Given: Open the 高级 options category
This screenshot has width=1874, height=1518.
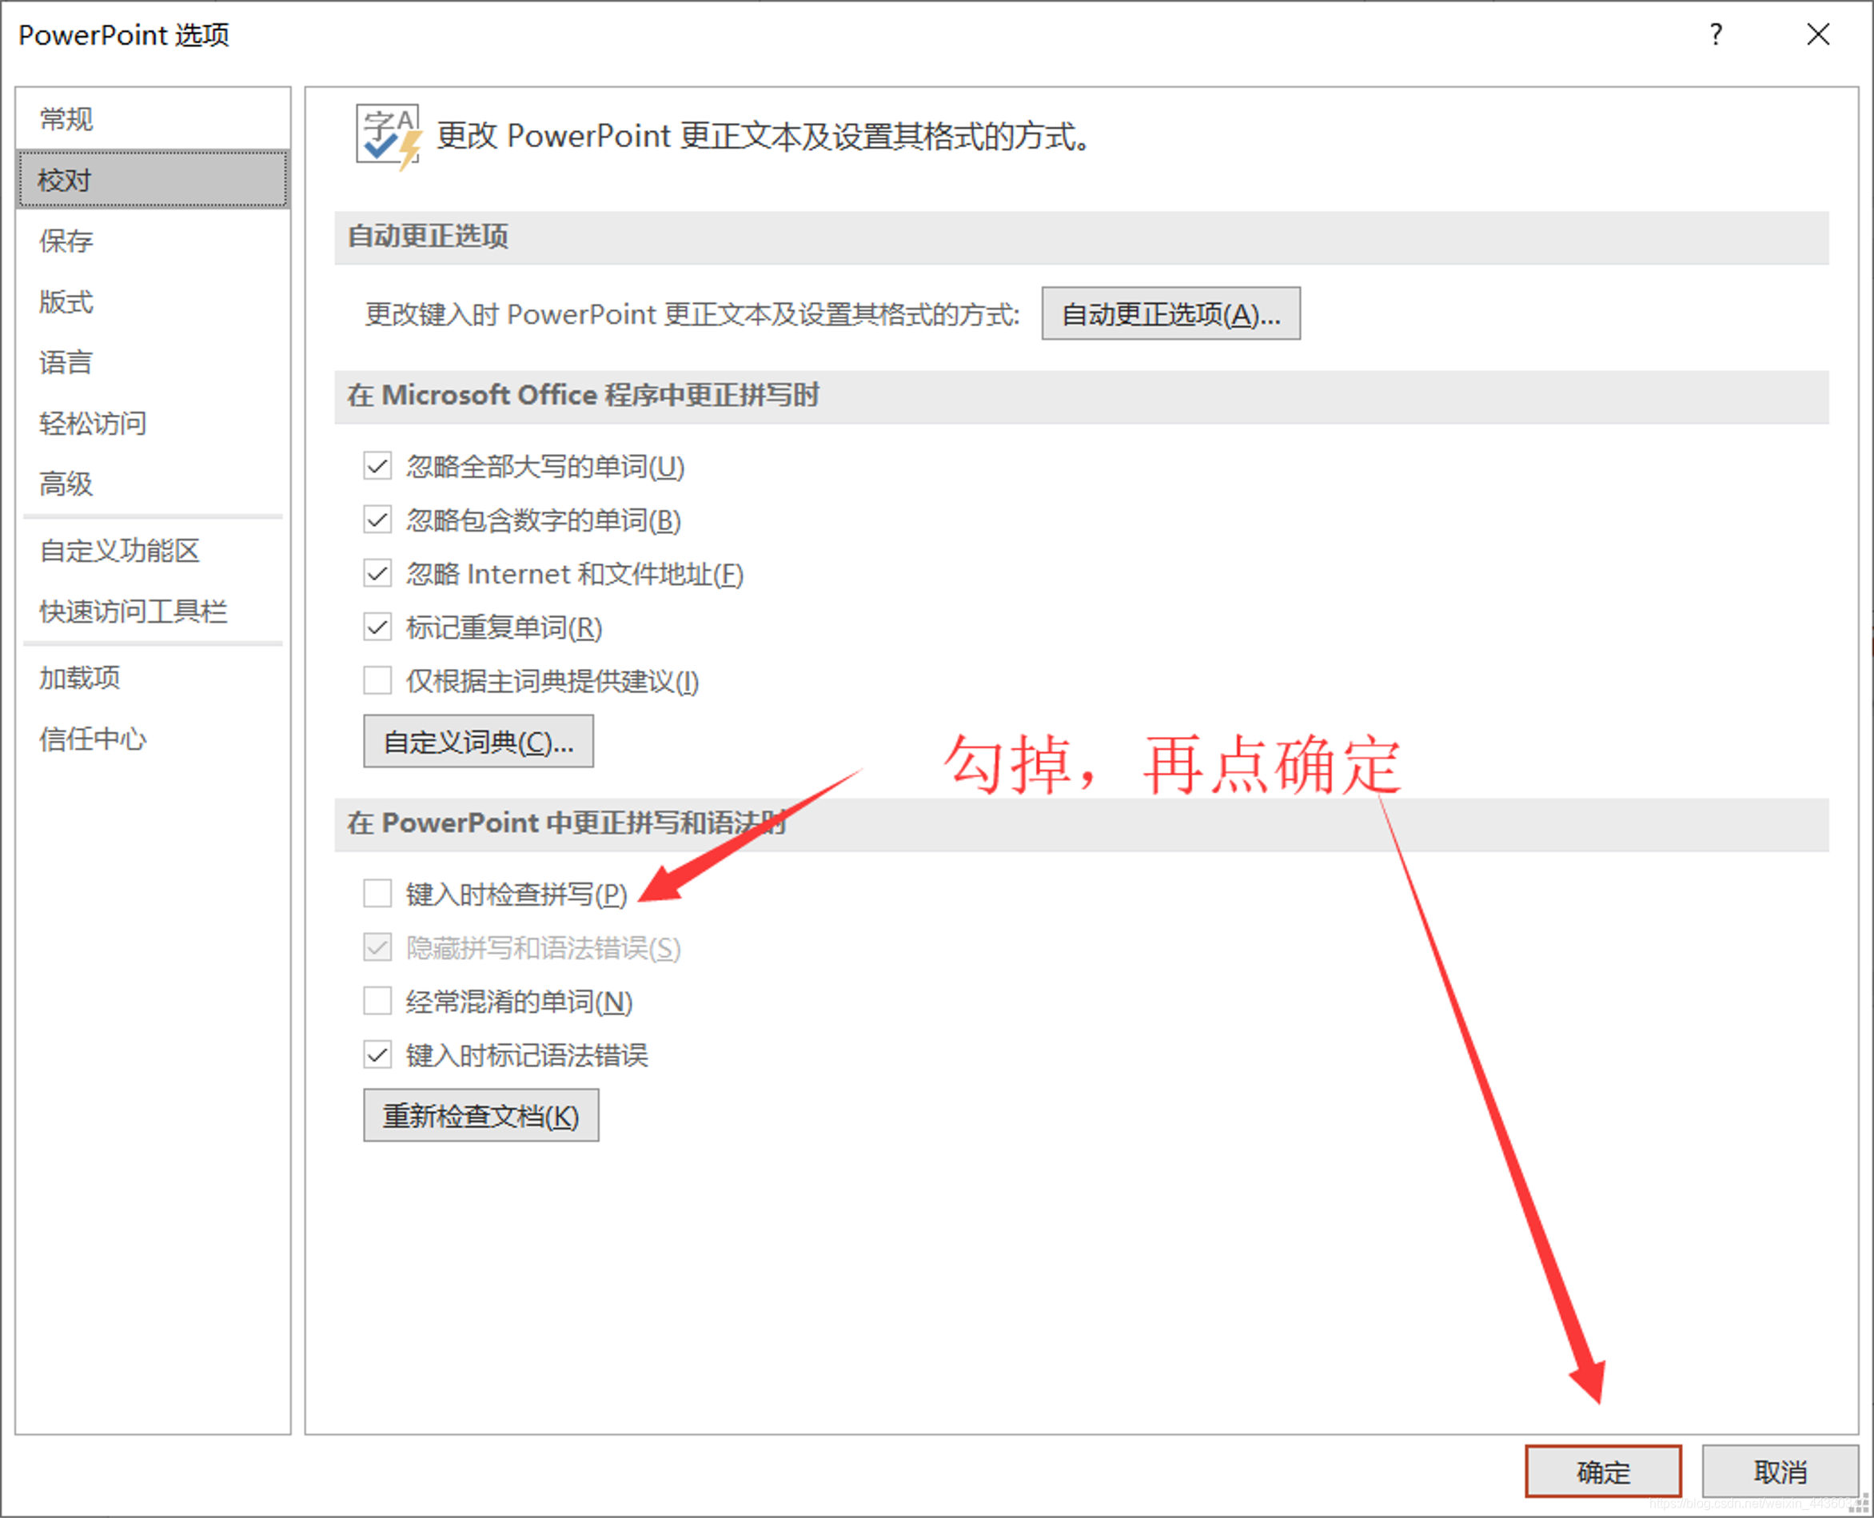Looking at the screenshot, I should [66, 484].
